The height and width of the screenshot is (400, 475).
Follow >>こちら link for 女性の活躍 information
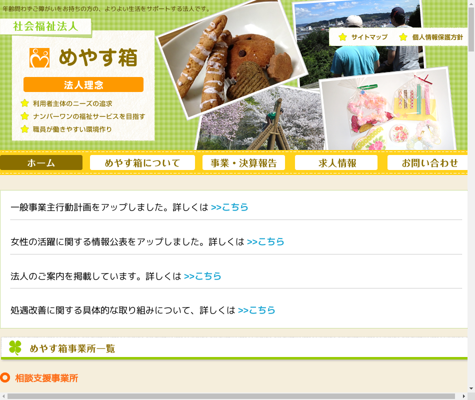(265, 242)
